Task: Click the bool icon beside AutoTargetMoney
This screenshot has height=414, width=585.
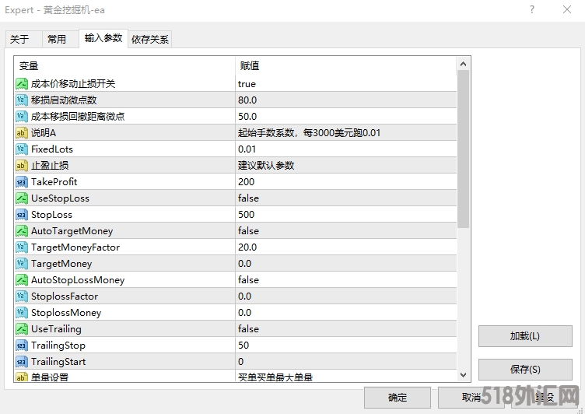Action: click(22, 231)
